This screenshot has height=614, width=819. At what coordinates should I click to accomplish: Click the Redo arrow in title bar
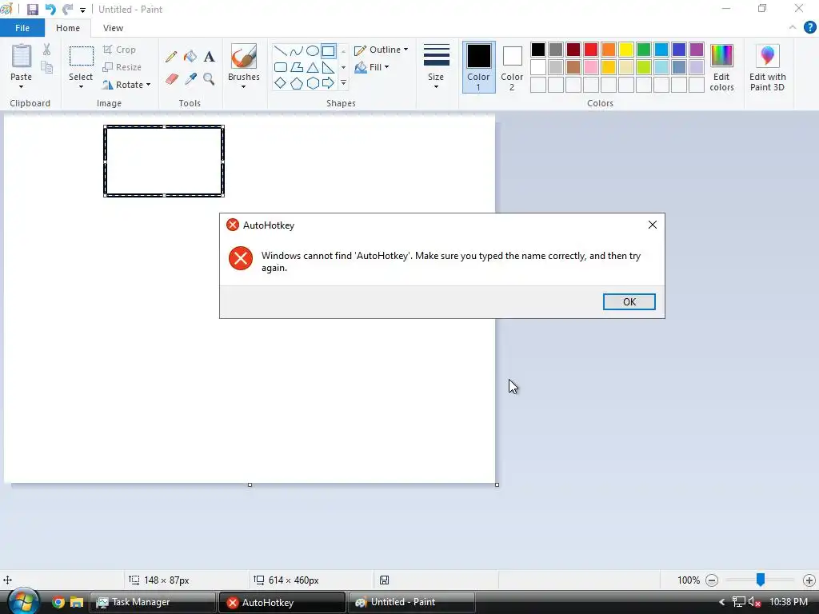click(x=67, y=10)
